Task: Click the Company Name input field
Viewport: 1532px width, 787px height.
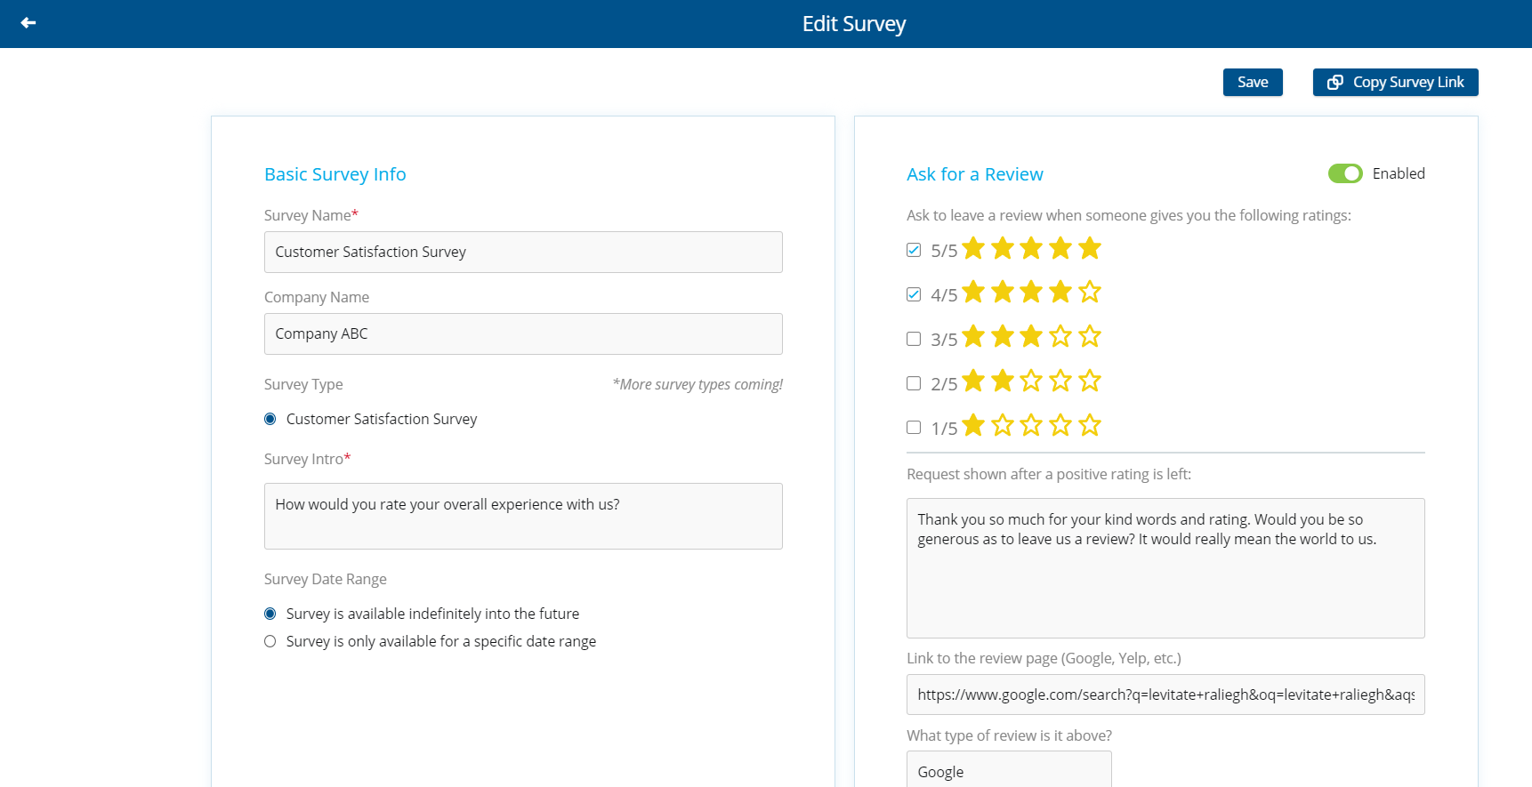Action: (x=523, y=334)
